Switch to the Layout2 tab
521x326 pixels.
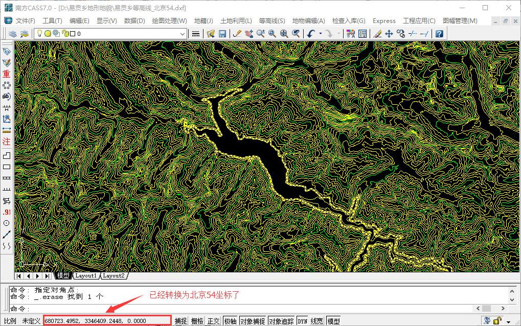[114, 275]
